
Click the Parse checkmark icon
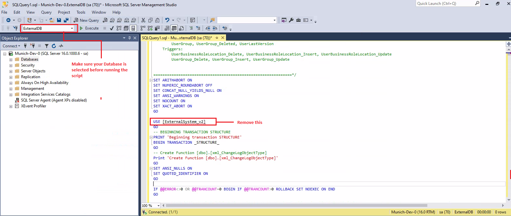pos(112,28)
